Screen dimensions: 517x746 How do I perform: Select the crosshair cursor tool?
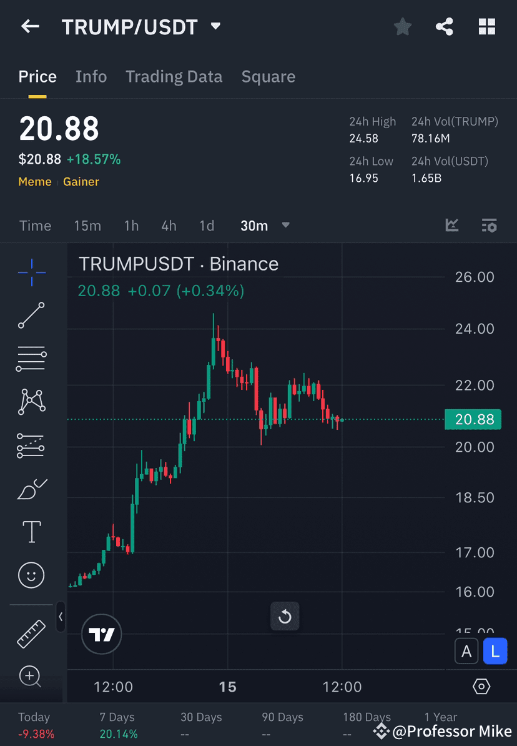pos(31,272)
